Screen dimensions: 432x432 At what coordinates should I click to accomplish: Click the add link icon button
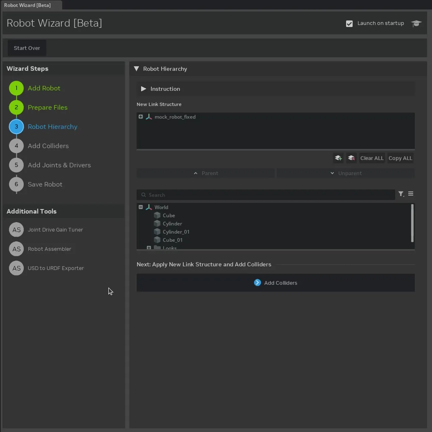338,158
